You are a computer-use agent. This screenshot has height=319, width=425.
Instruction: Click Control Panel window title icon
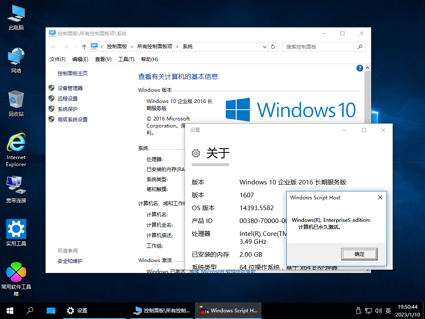tap(52, 33)
